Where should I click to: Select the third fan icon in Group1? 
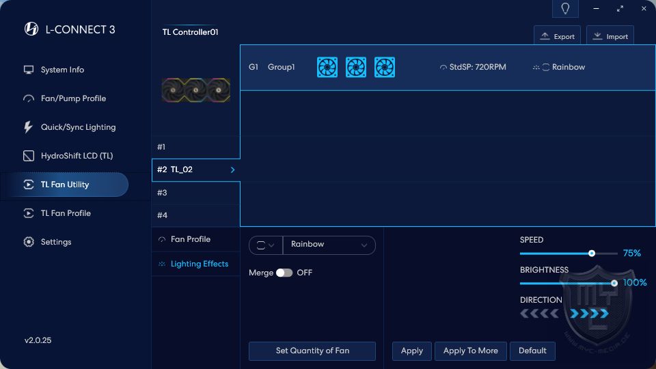385,67
